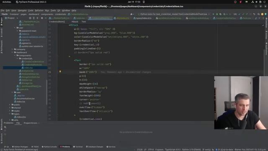
Task: Open the Window menu
Action: tap(66, 10)
